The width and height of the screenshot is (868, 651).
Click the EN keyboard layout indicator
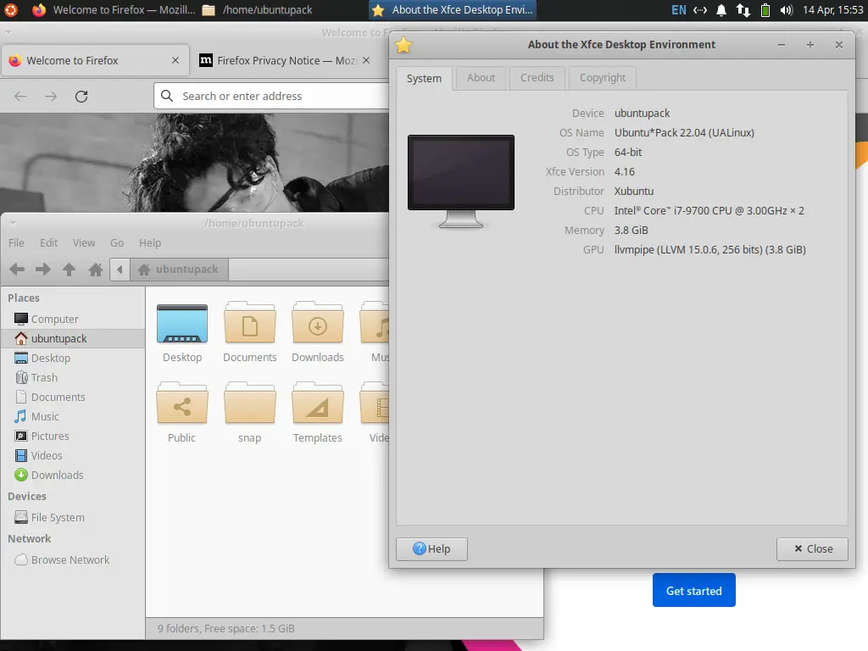coord(679,9)
